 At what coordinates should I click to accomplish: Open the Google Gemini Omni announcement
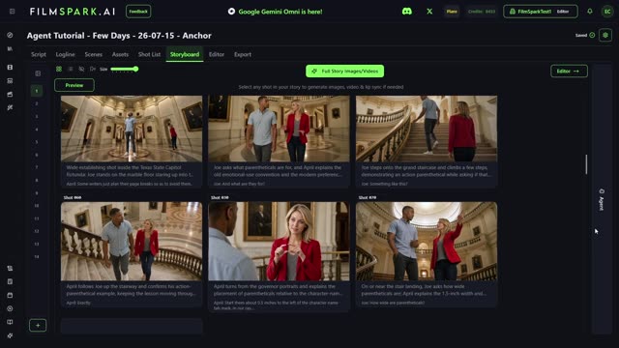[x=275, y=12]
